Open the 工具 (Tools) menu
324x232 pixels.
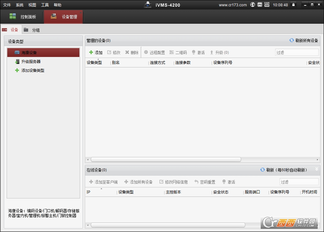pyautogui.click(x=45, y=5)
